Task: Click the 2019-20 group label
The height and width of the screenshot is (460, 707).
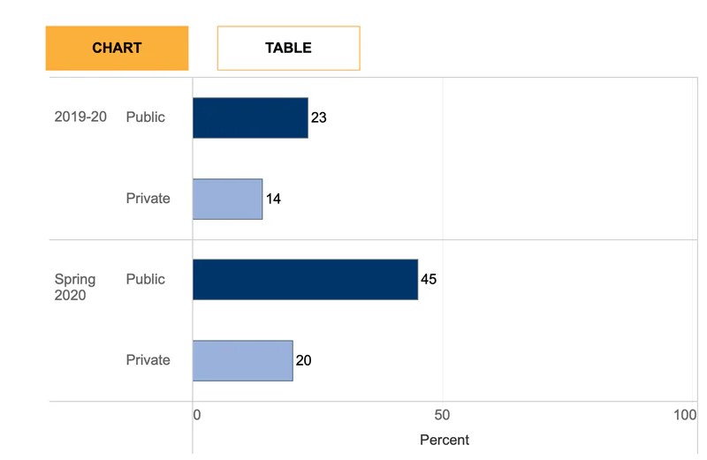Action: [x=80, y=117]
